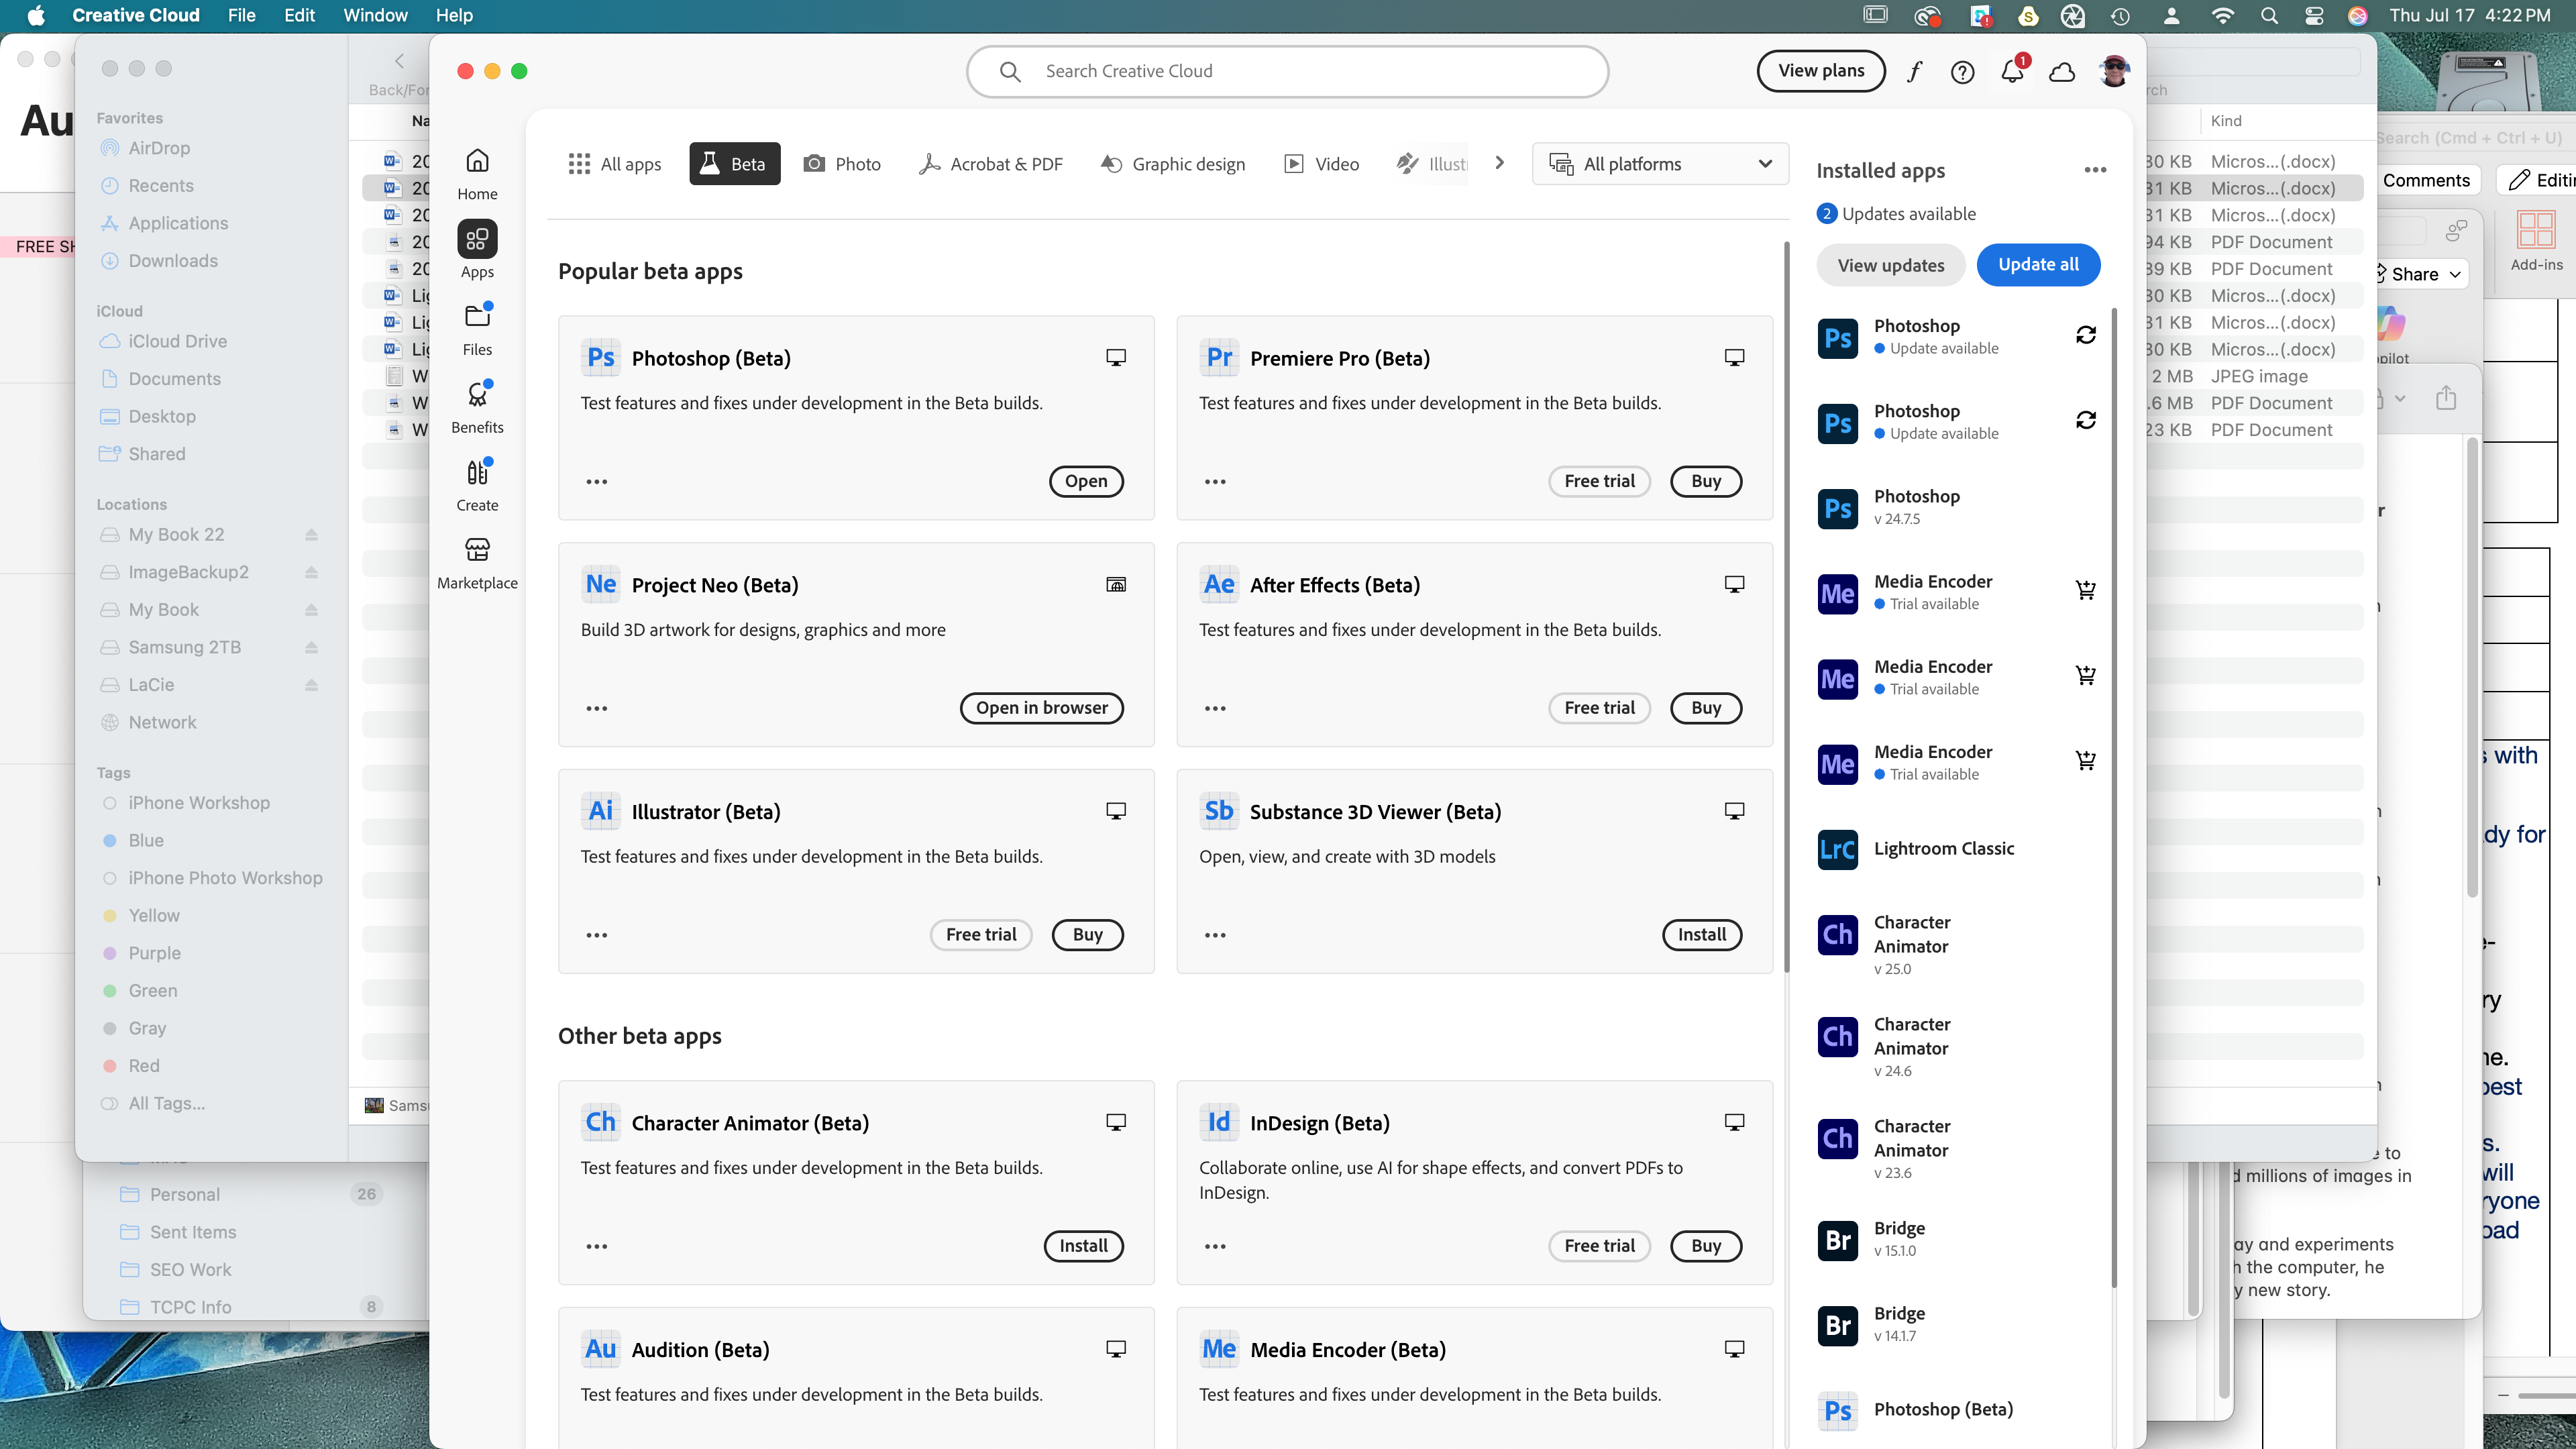
Task: Click the cloud sync status icon
Action: (2062, 72)
